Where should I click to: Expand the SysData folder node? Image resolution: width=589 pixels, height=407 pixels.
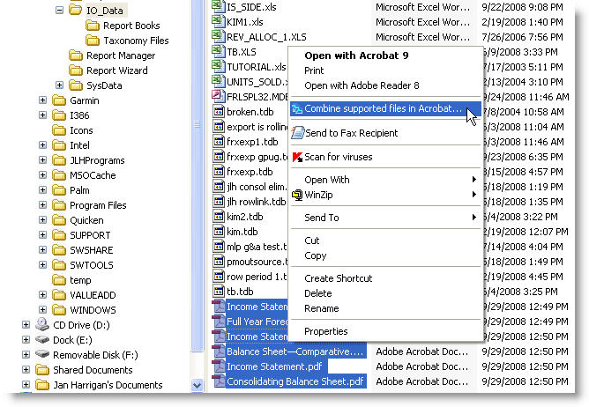(x=59, y=85)
